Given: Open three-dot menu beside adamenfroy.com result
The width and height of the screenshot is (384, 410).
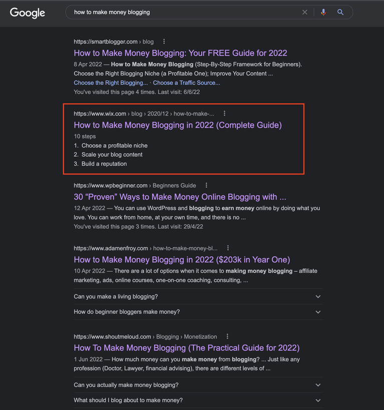Looking at the screenshot, I should (x=228, y=248).
